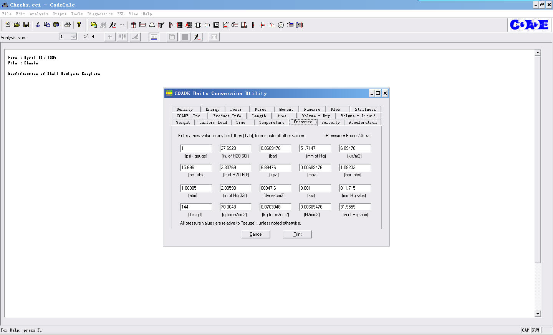This screenshot has width=553, height=335.
Task: Switch to the Acceleration tab
Action: coord(363,122)
